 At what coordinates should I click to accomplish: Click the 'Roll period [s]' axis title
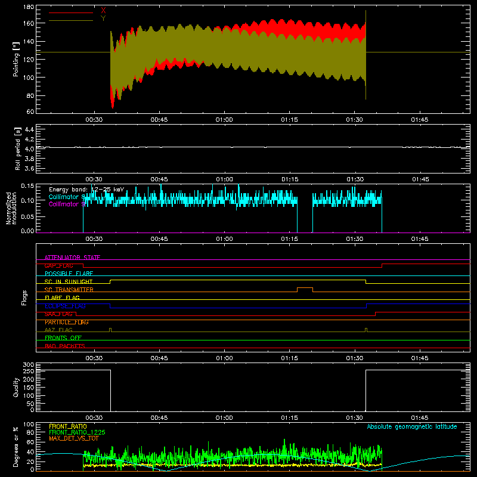pos(17,148)
